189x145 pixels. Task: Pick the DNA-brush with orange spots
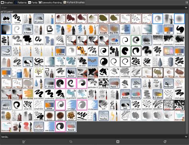pyautogui.click(x=82, y=51)
